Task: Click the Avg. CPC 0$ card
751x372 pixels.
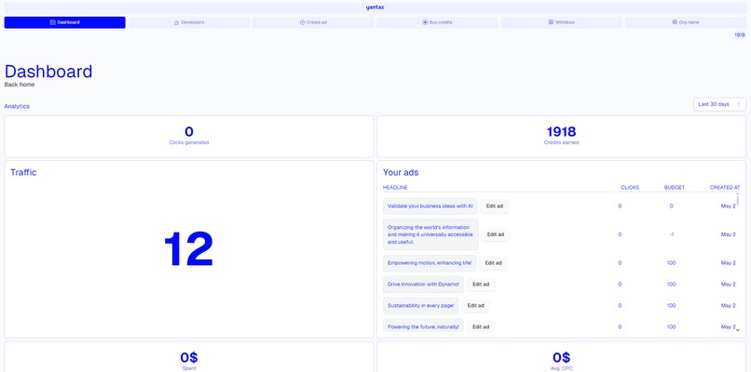Action: tap(561, 357)
